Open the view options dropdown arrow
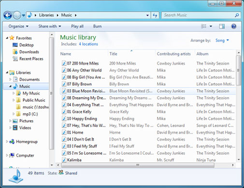 pyautogui.click(x=211, y=26)
